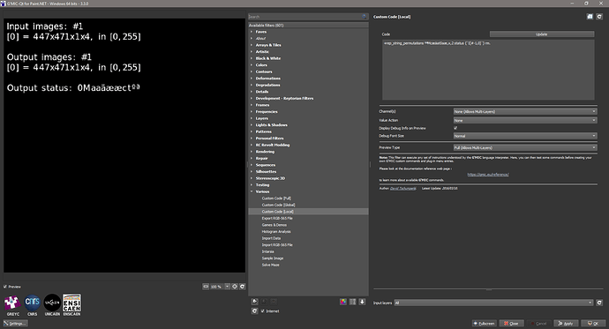Click the copy command icon near Custom Code title
This screenshot has height=329, width=609.
pyautogui.click(x=590, y=17)
